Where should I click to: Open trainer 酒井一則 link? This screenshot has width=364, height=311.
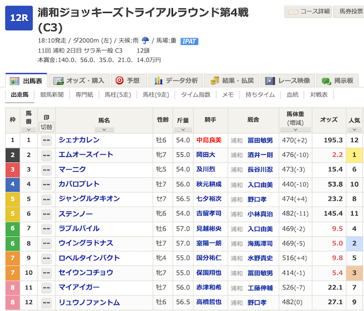[260, 155]
